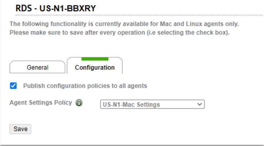Click the 'Publish configuration policies to all agents' label
The image size is (264, 146).
[x=85, y=86]
